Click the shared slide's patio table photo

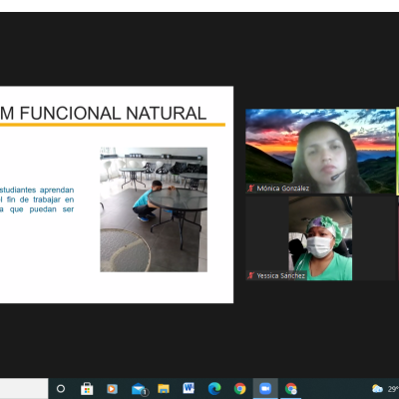[154, 209]
